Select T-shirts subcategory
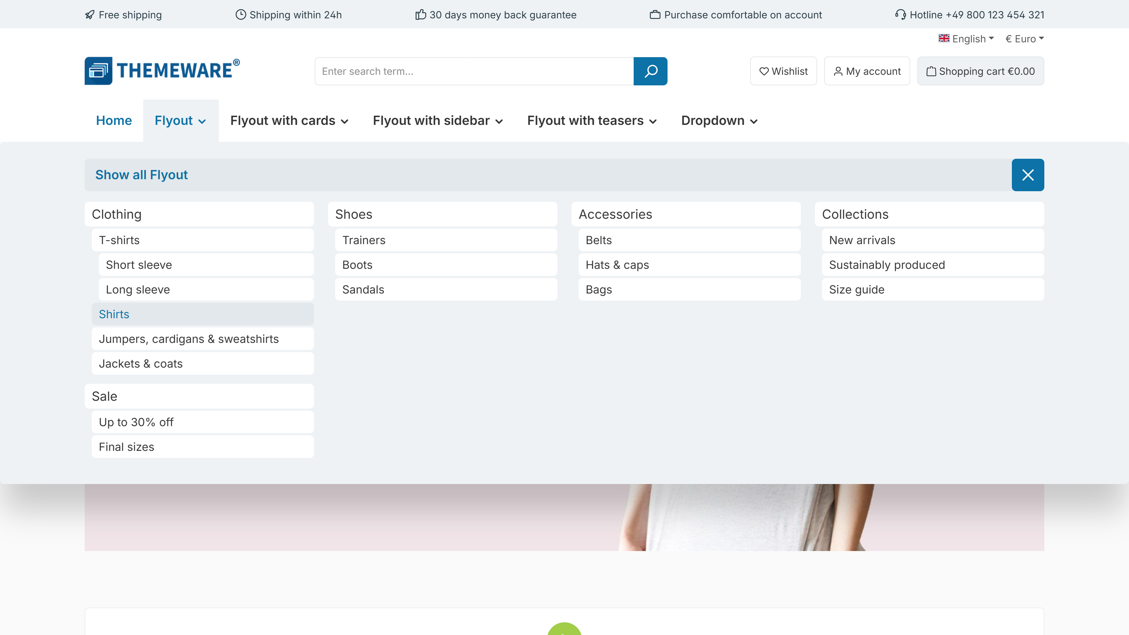 coord(203,240)
